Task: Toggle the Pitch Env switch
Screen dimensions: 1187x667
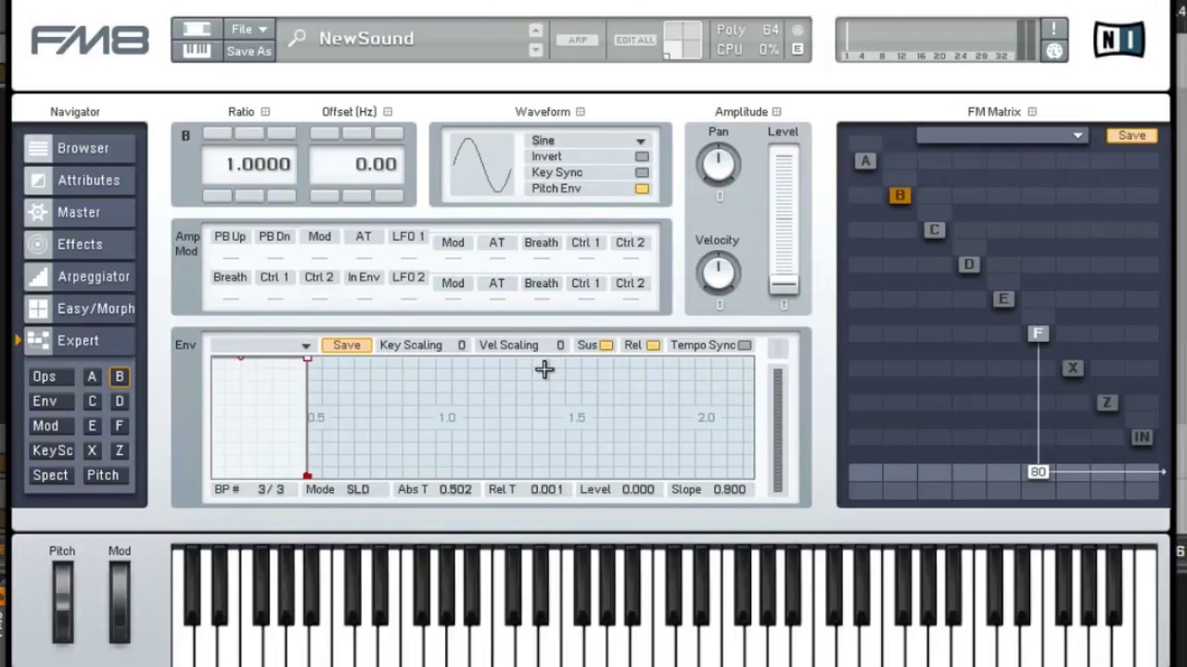Action: point(642,189)
